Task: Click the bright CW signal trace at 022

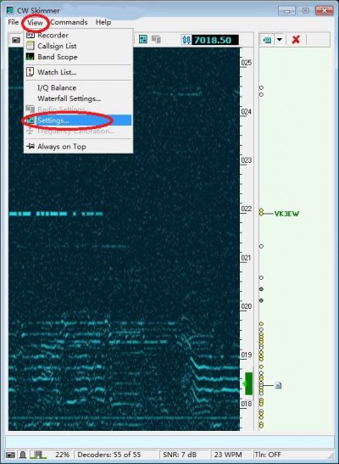Action: coord(56,214)
